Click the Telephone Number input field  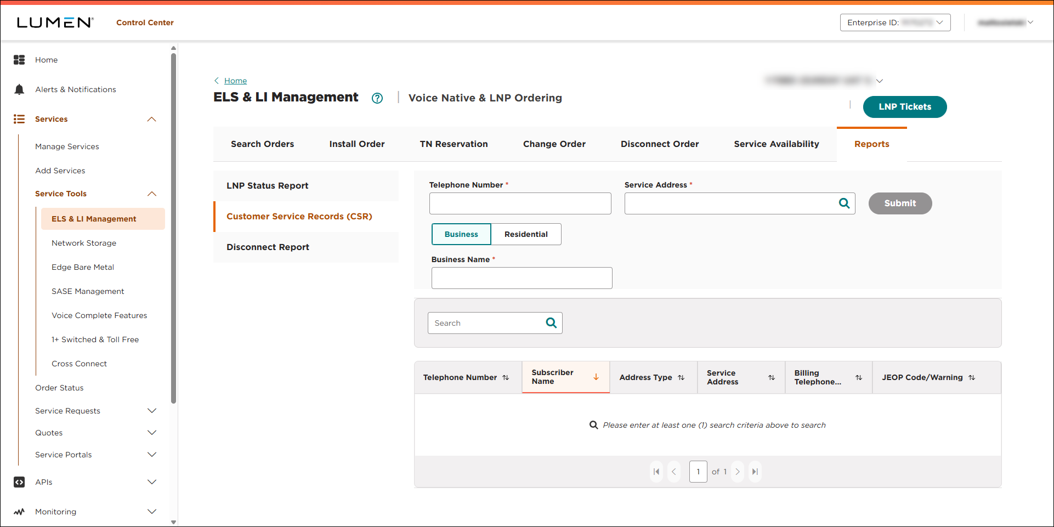(x=520, y=203)
